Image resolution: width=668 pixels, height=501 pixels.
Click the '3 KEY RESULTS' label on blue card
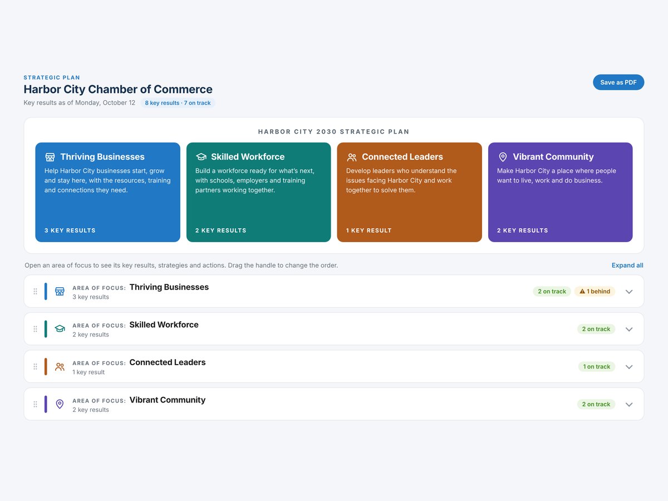pyautogui.click(x=70, y=230)
